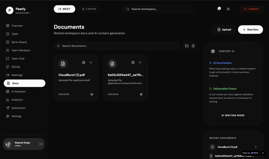The width and height of the screenshot is (269, 159).
Task: Run AI on CloudBurst (1).pdf card
Action: coord(83,62)
